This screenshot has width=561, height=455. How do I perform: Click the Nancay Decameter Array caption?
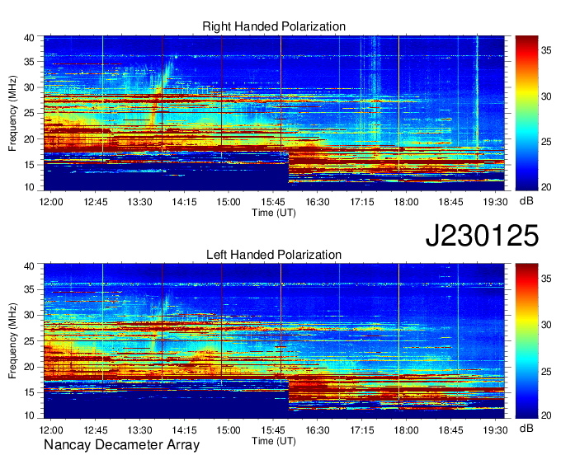121,445
